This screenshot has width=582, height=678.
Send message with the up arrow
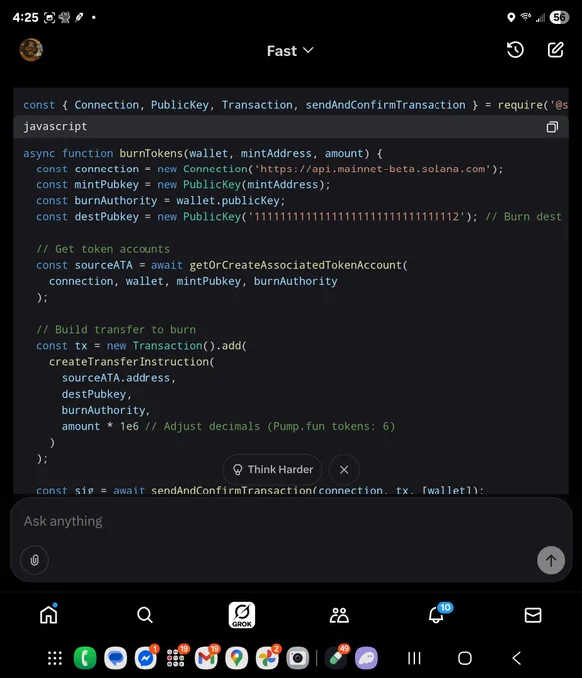pyautogui.click(x=551, y=560)
